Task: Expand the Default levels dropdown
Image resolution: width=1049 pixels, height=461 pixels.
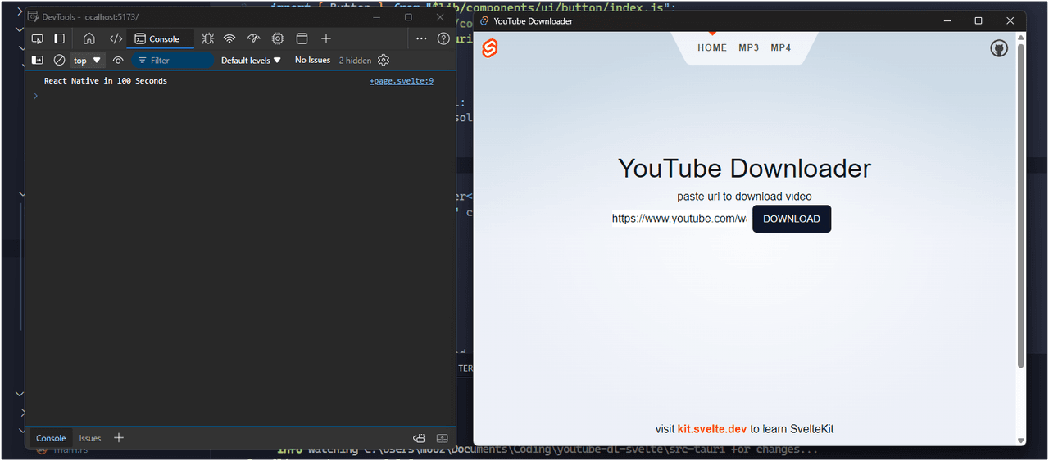Action: coord(251,60)
